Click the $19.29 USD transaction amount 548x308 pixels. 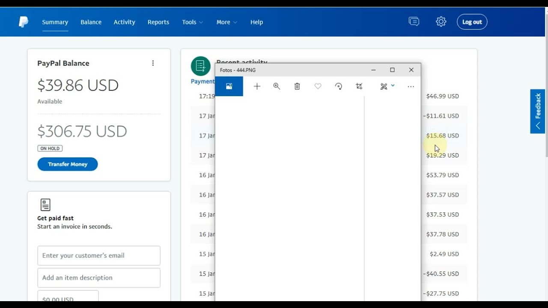coord(442,155)
